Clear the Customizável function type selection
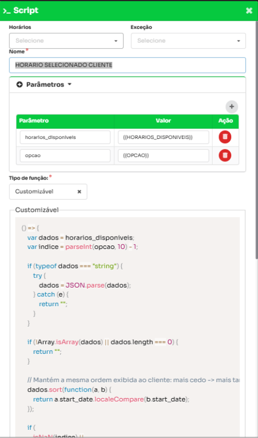 pos(79,191)
